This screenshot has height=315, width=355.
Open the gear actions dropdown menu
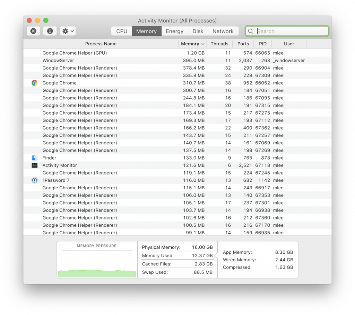tap(68, 31)
